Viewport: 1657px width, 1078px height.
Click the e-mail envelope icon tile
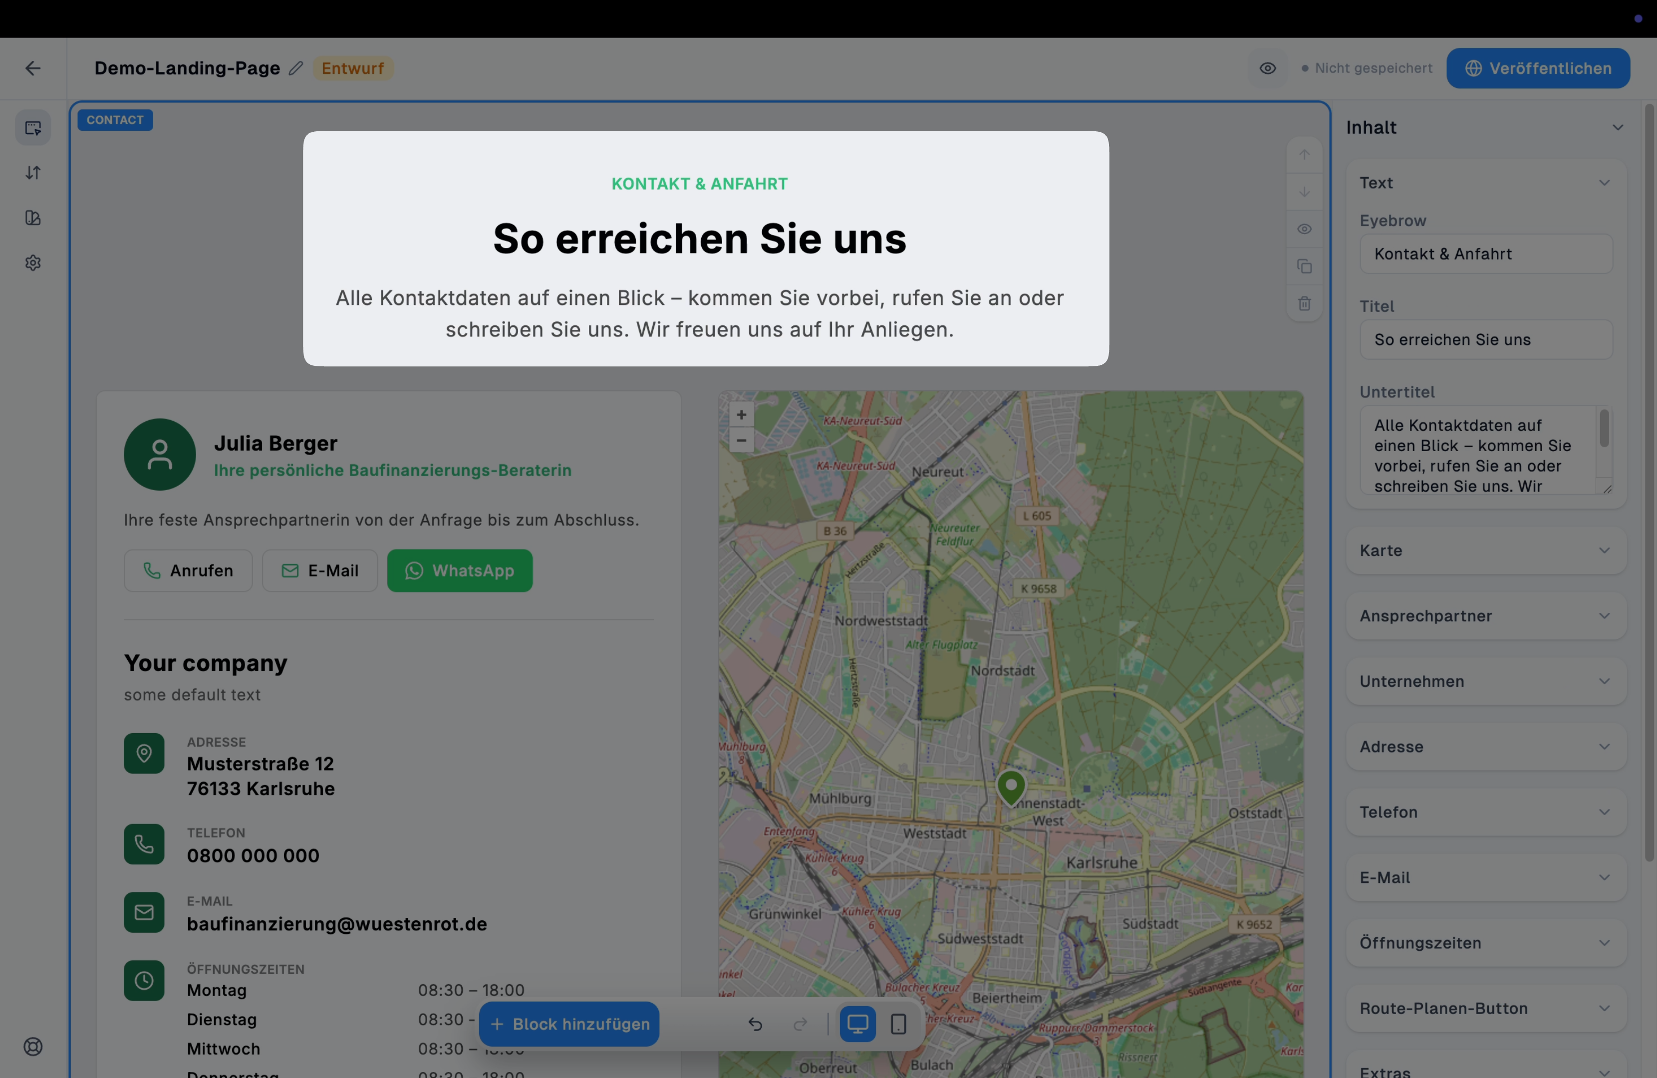[144, 912]
